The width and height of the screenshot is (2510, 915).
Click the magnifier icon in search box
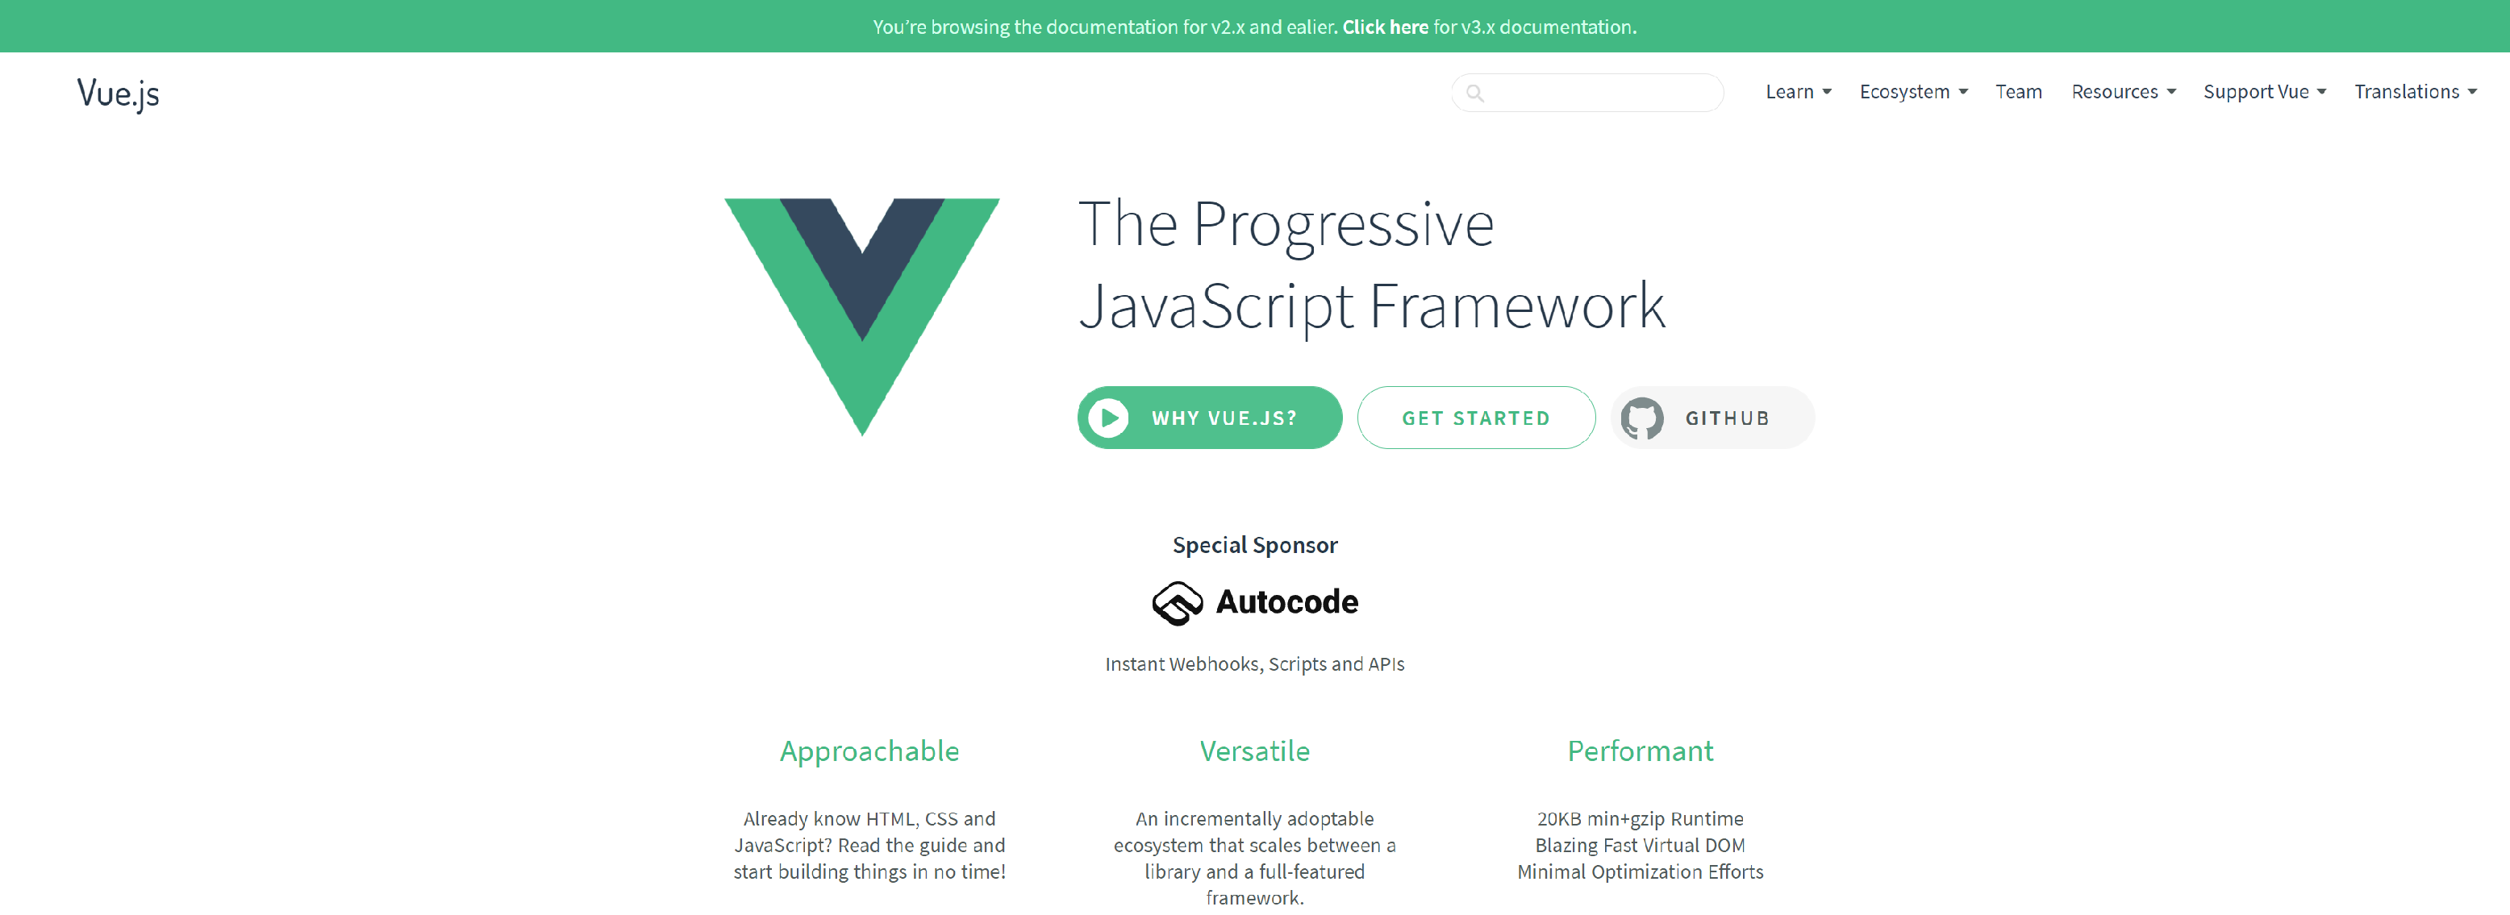tap(1475, 94)
